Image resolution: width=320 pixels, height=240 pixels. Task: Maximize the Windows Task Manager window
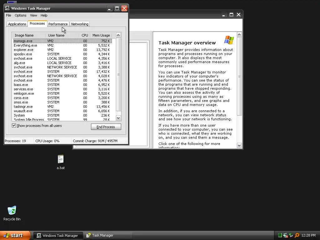pos(117,8)
